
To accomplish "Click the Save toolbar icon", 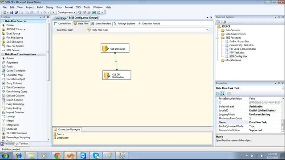I will pyautogui.click(x=12, y=12).
